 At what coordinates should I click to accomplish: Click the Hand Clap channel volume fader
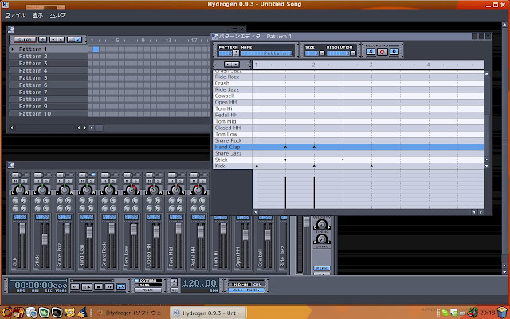click(x=89, y=232)
